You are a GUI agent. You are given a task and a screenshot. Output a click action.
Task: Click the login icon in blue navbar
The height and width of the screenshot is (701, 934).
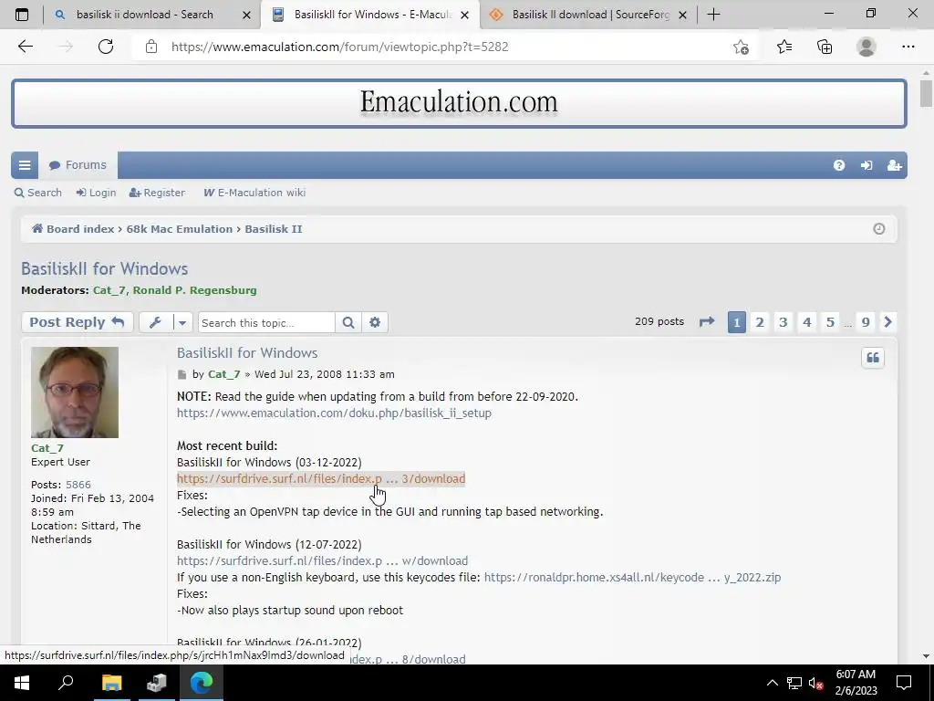pyautogui.click(x=867, y=165)
